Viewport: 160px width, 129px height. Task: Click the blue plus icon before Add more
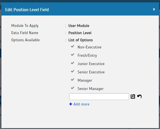71,104
